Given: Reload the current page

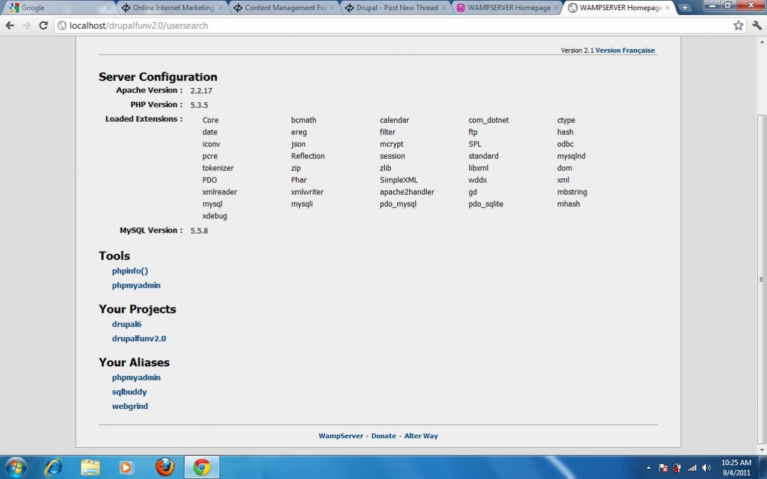Looking at the screenshot, I should pos(43,25).
